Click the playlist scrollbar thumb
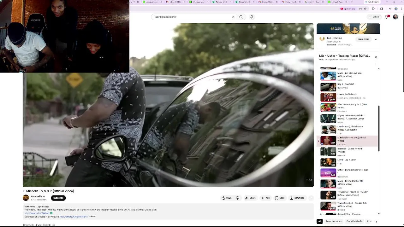This screenshot has width=404, height=227. click(x=379, y=128)
